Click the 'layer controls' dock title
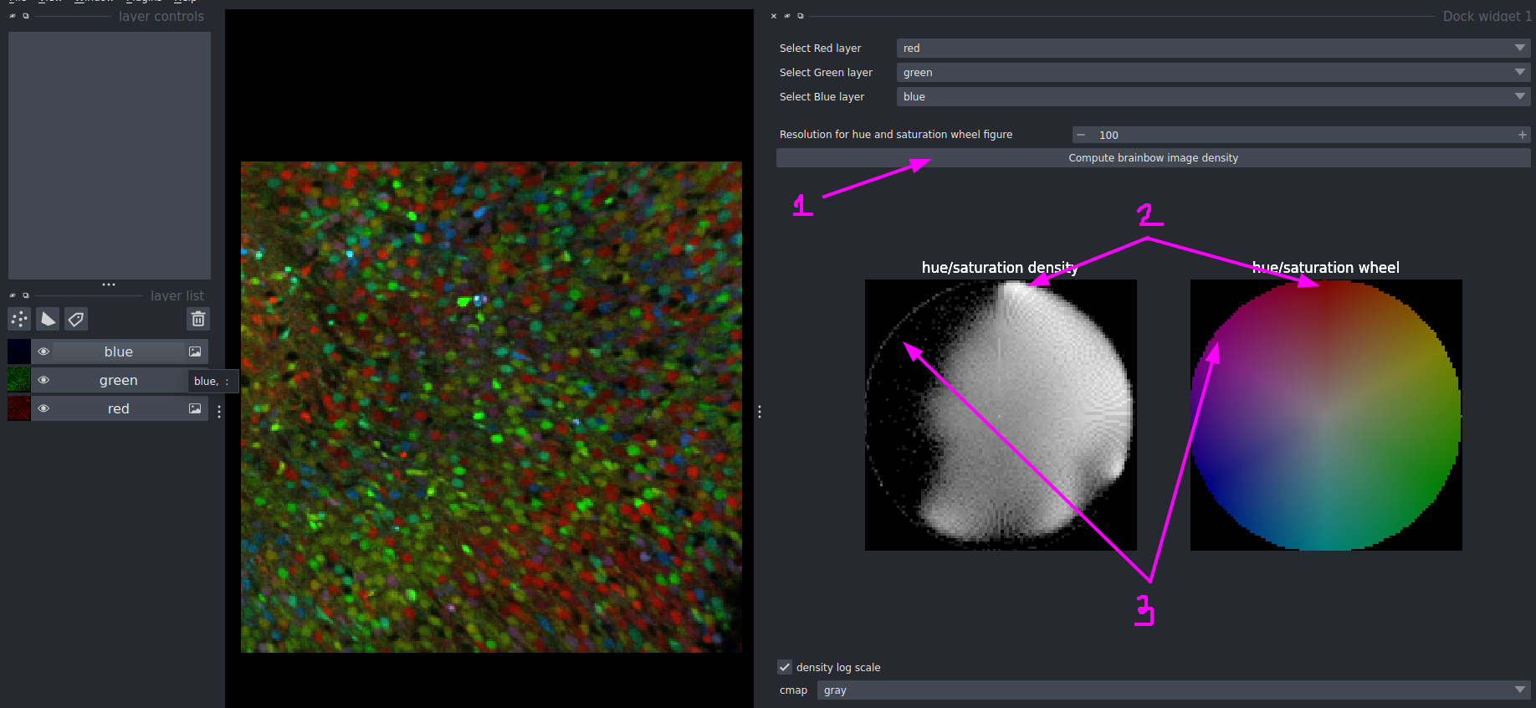The width and height of the screenshot is (1536, 708). 161,16
